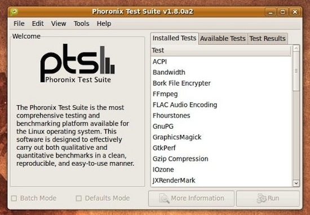Switch to Available Tests tab
The height and width of the screenshot is (215, 310).
point(223,38)
